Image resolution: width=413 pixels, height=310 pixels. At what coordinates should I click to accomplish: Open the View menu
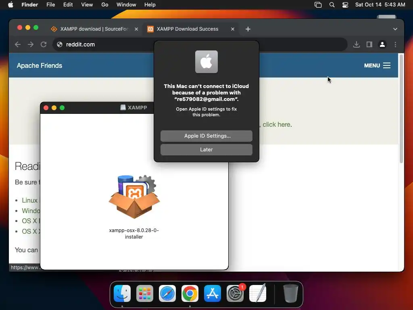coord(87,5)
